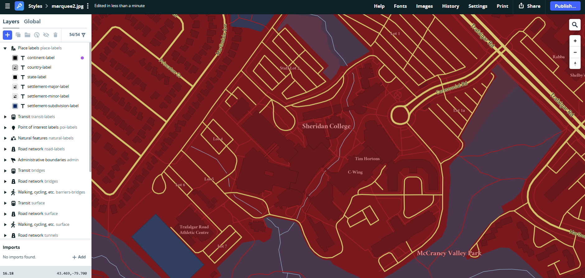Open the layer filter funnel icon
This screenshot has width=585, height=278.
(83, 35)
